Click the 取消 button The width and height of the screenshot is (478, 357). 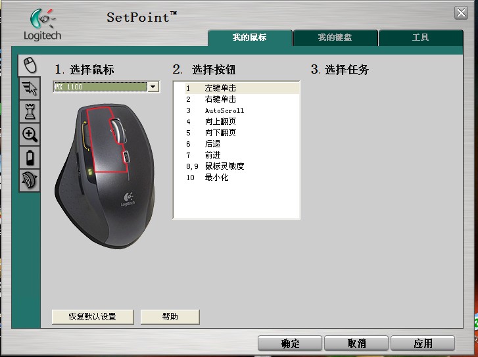coord(356,344)
